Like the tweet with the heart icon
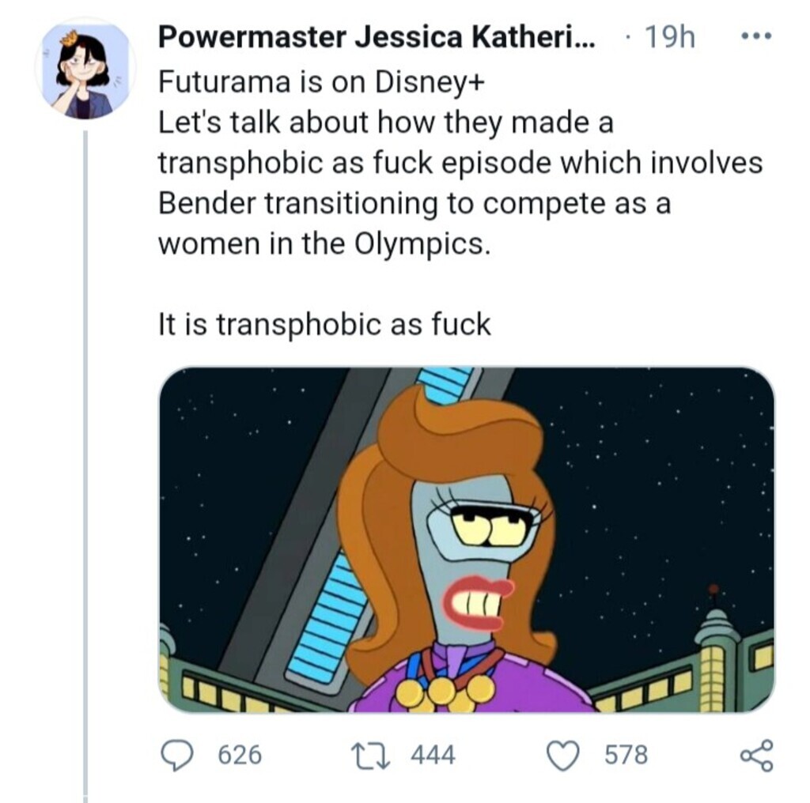 (x=564, y=755)
